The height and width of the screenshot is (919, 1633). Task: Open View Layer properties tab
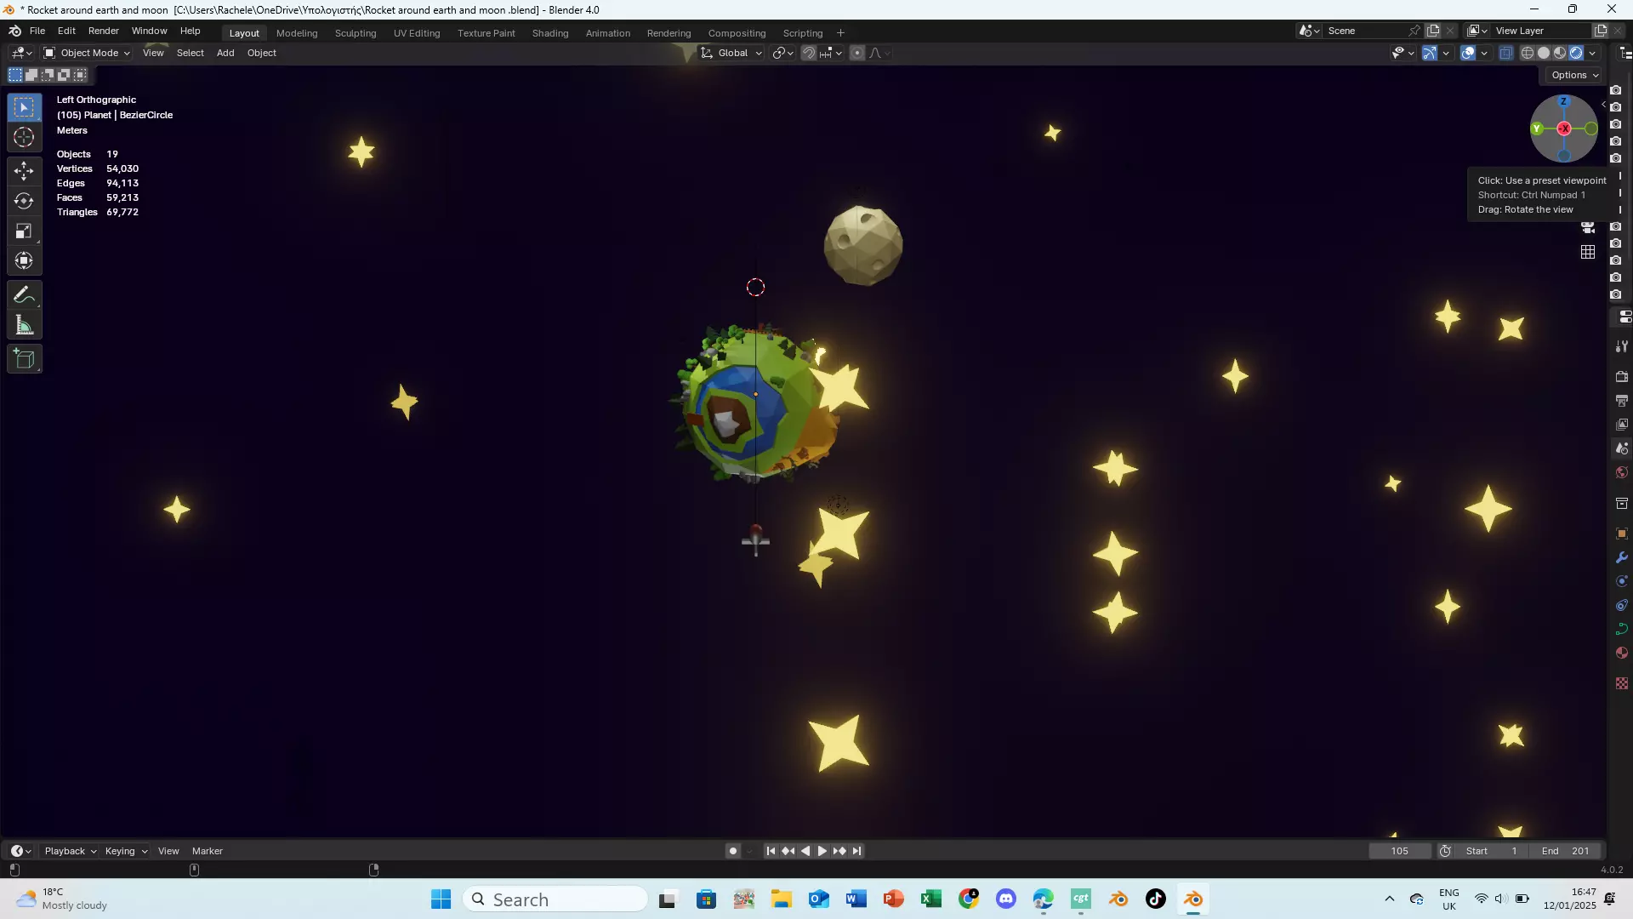pos(1622,424)
